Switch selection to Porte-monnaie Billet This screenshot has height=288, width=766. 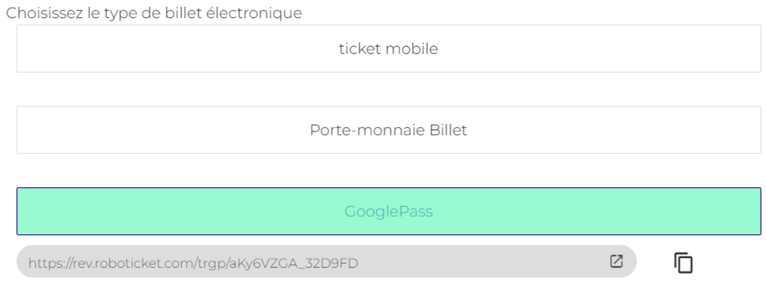tap(389, 130)
